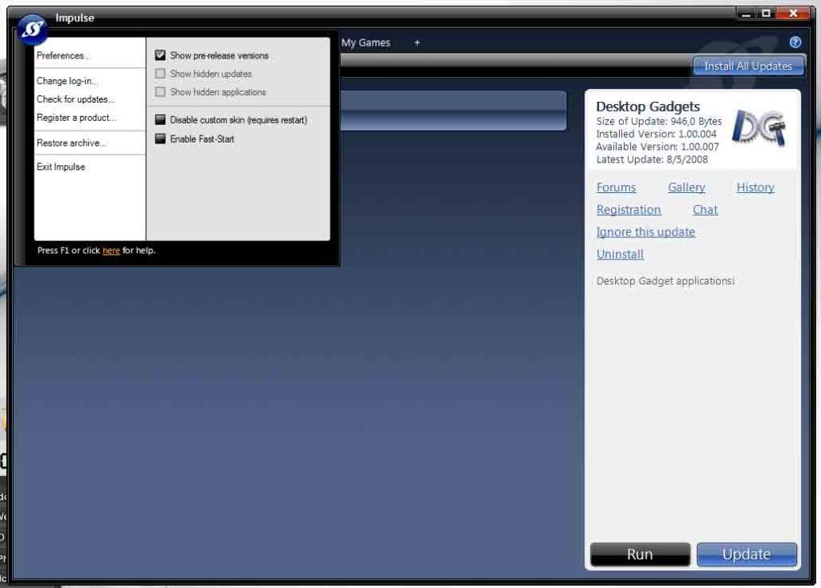Open the Chat link
Image resolution: width=821 pixels, height=588 pixels.
(705, 210)
